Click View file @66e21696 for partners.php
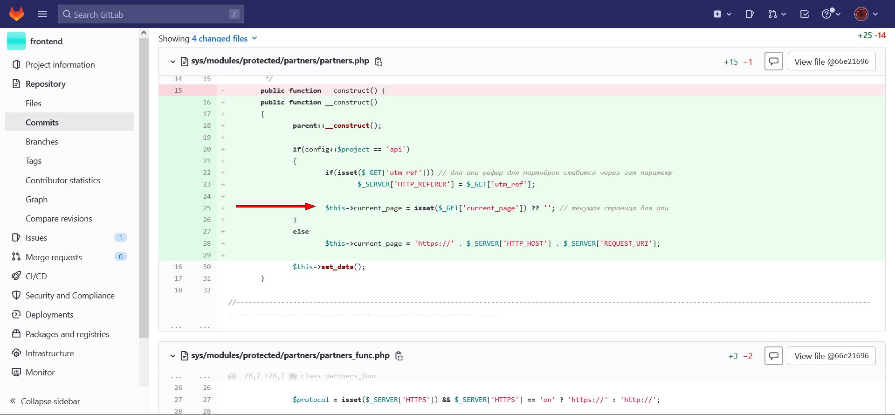The width and height of the screenshot is (895, 415). point(831,62)
